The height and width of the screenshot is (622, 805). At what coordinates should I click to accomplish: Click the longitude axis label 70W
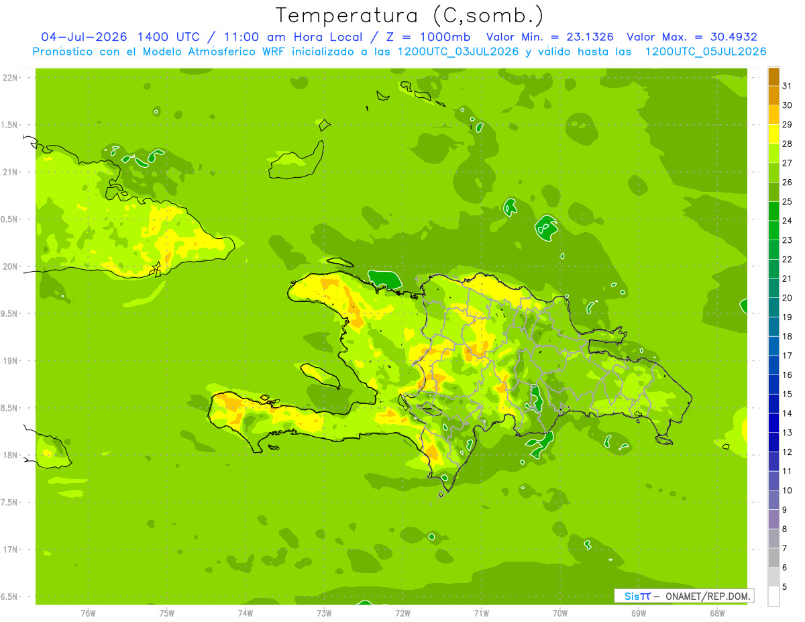(x=560, y=613)
